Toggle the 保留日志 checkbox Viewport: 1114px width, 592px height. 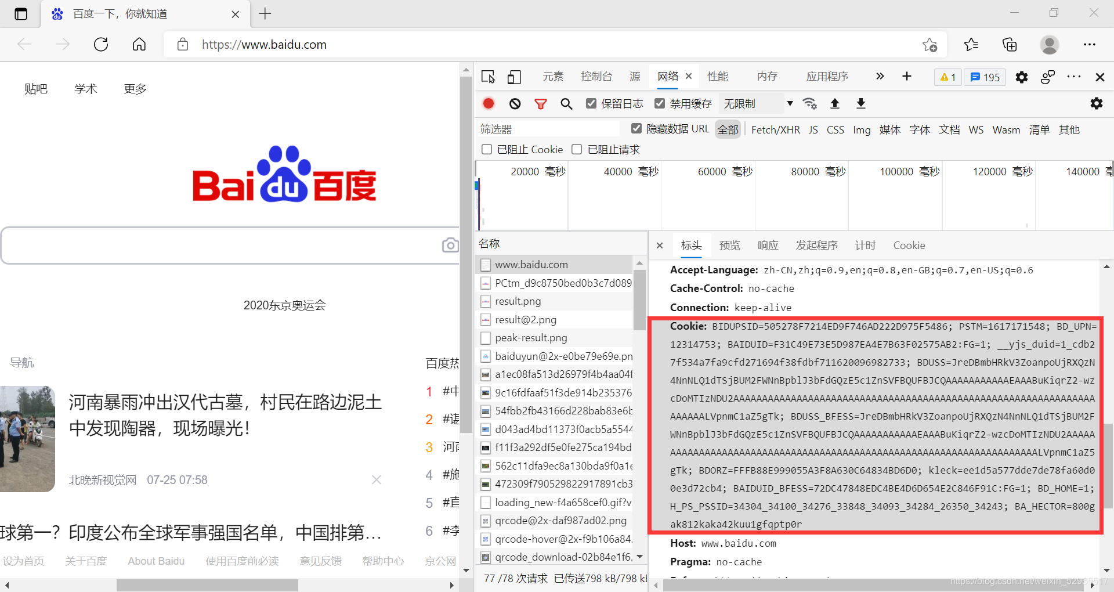591,103
